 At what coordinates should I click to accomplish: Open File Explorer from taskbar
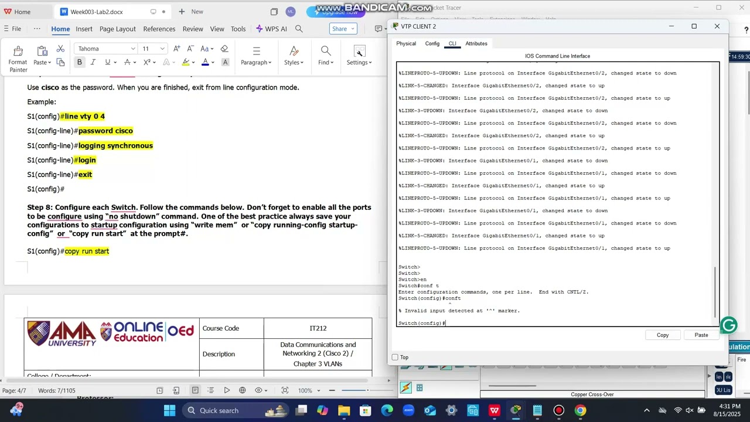344,410
